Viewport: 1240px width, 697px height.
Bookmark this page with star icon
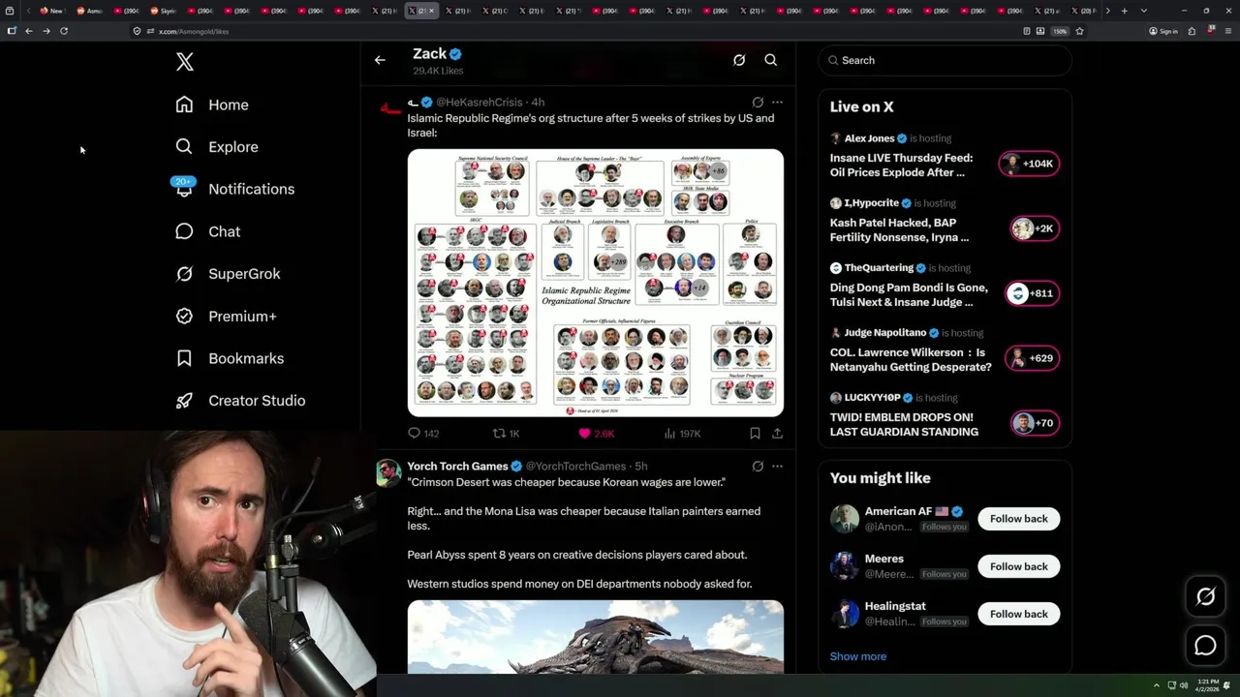click(1079, 31)
